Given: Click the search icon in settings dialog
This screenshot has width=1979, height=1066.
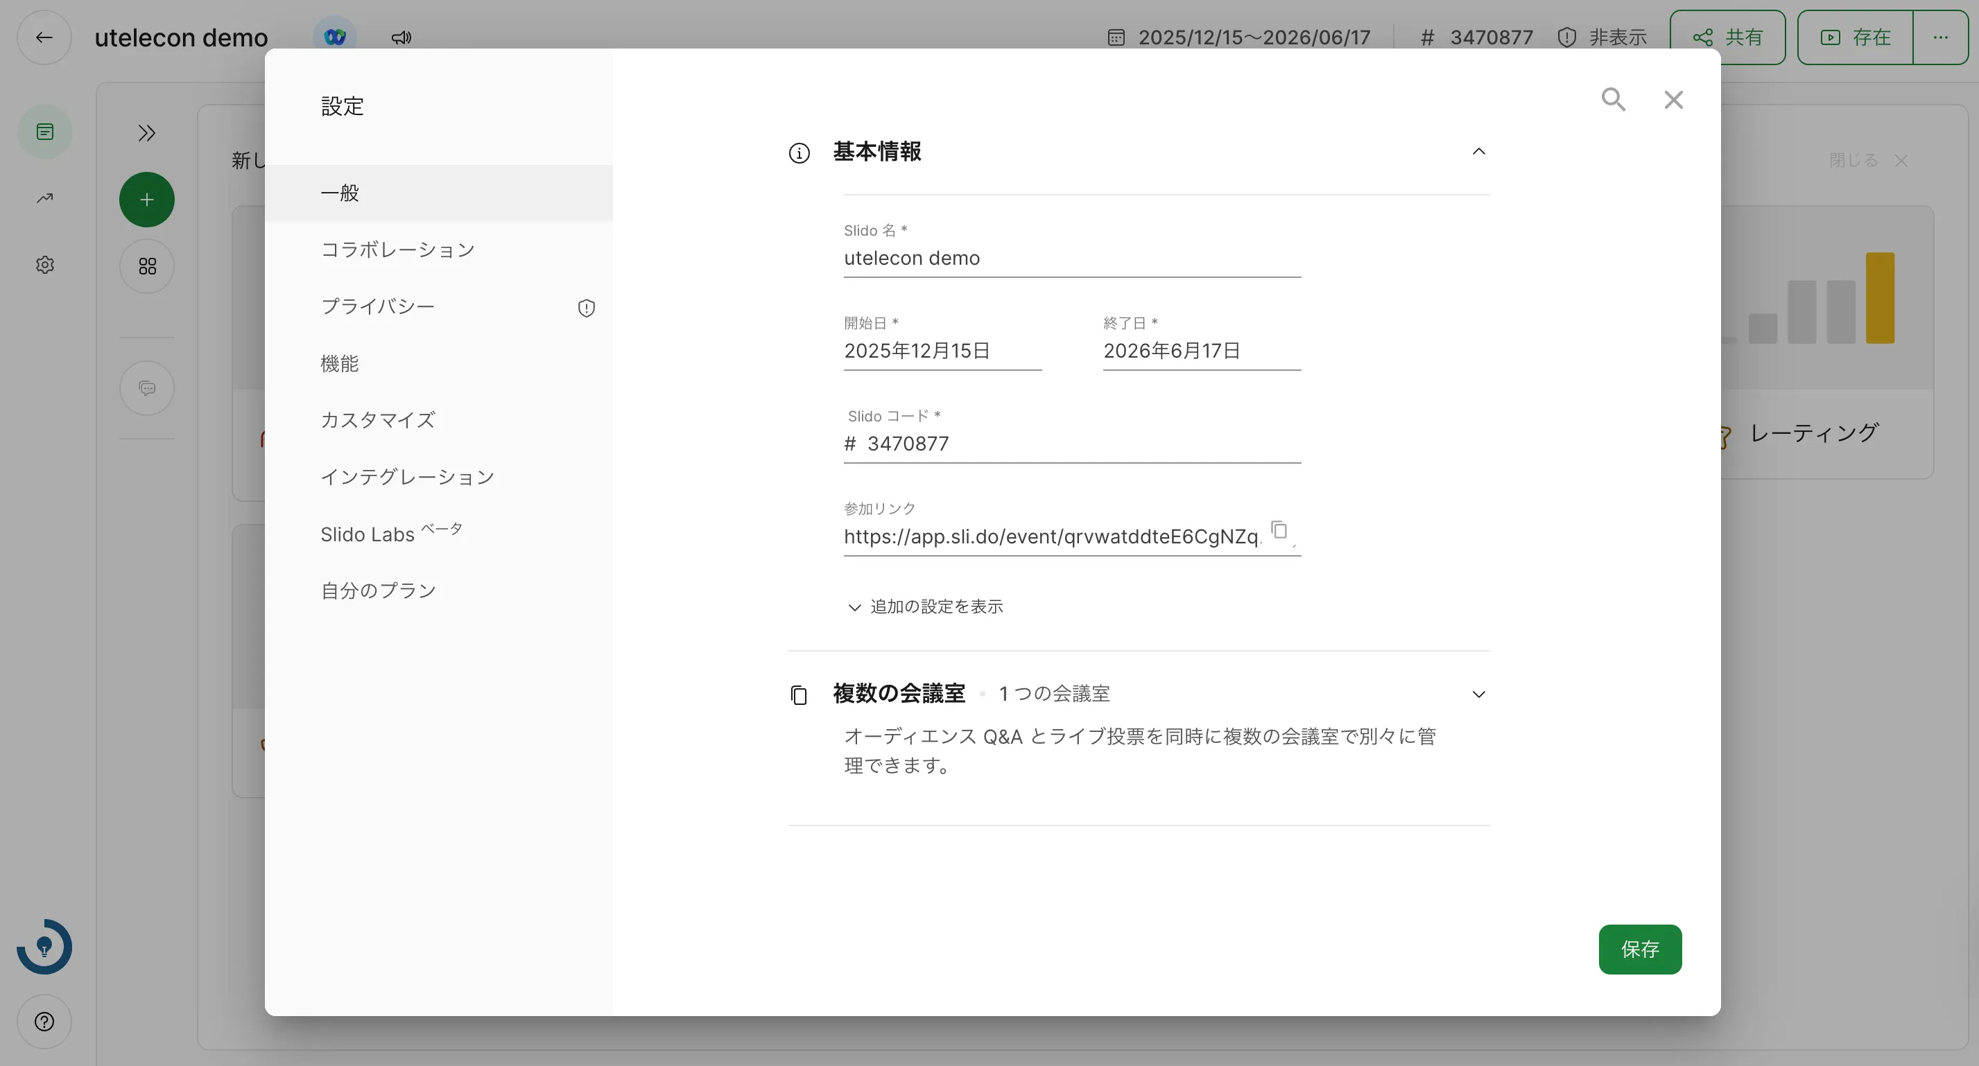Looking at the screenshot, I should click(1613, 99).
